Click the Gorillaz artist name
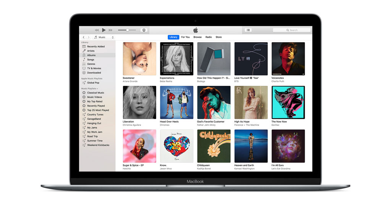The image size is (391, 204). [x=275, y=125]
